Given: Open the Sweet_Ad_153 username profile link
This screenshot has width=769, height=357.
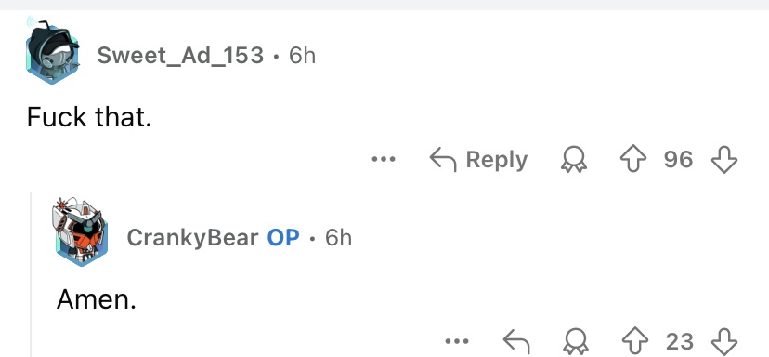Looking at the screenshot, I should pos(180,55).
